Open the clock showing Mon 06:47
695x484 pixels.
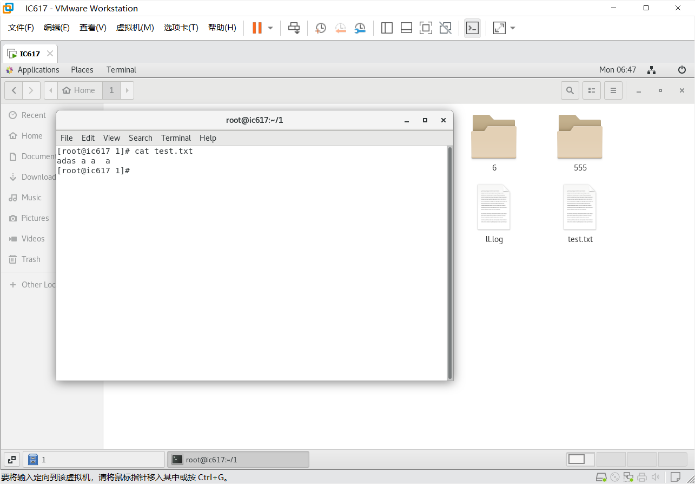tap(618, 70)
